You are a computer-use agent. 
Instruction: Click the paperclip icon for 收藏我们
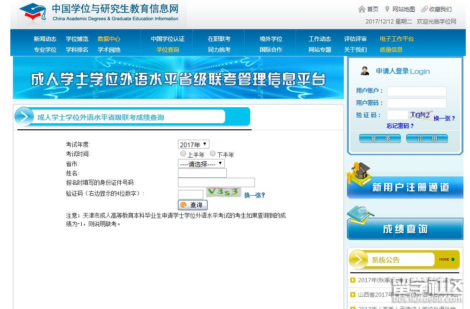(424, 9)
